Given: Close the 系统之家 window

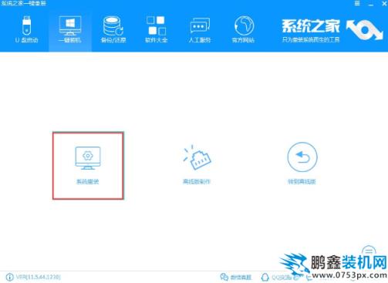Looking at the screenshot, I should (x=384, y=4).
